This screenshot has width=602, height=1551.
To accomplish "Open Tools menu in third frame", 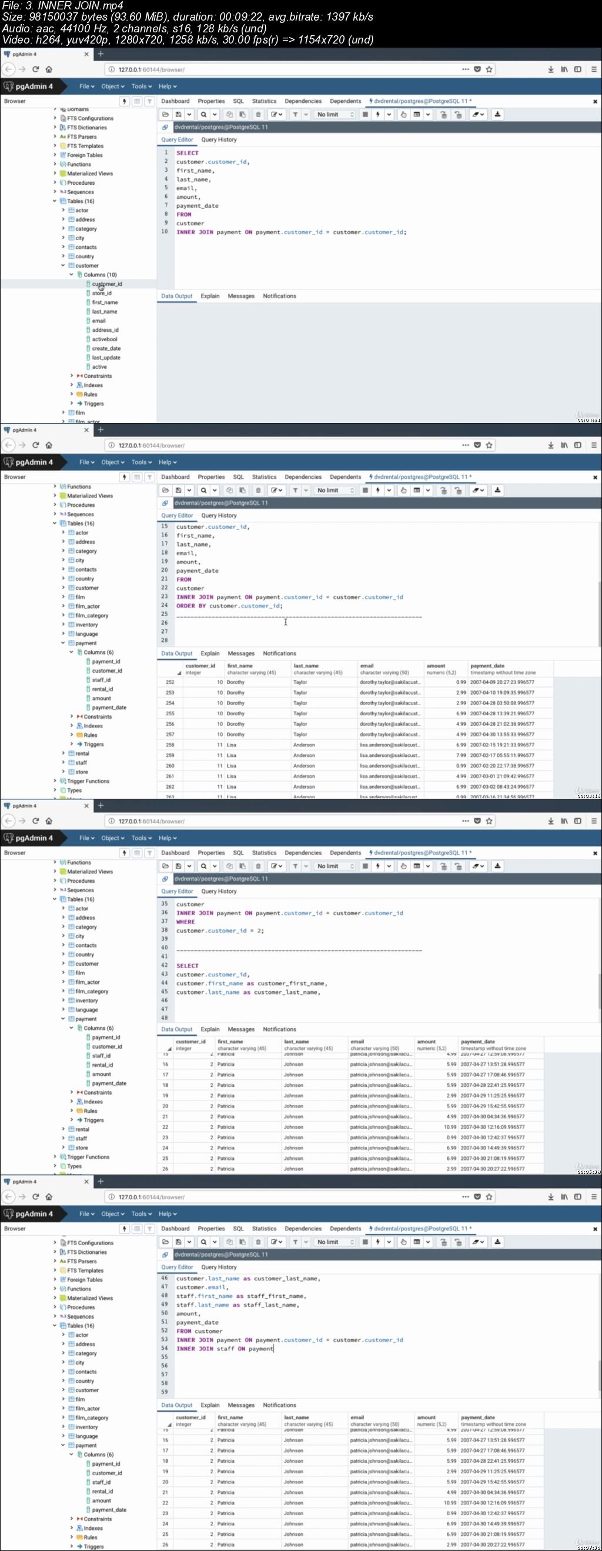I will (x=142, y=838).
